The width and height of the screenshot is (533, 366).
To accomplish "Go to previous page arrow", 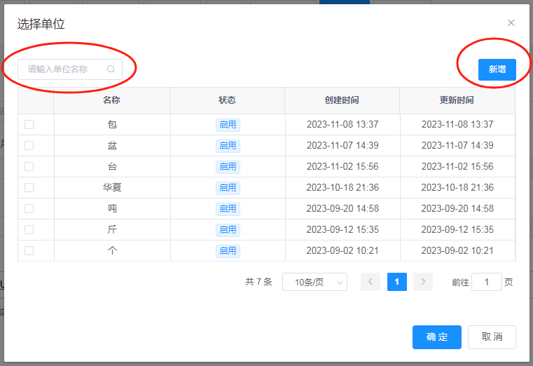I will (371, 282).
